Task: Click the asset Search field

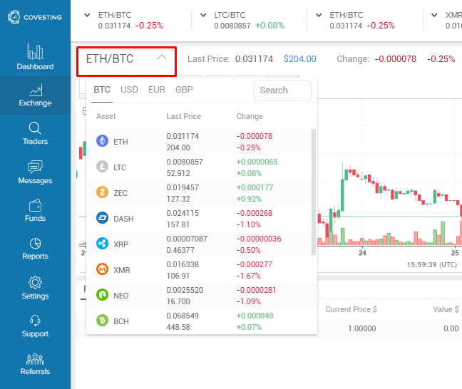Action: pyautogui.click(x=282, y=90)
